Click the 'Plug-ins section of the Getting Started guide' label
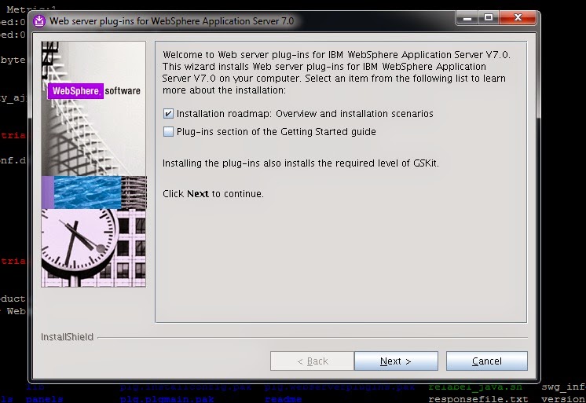Image resolution: width=586 pixels, height=403 pixels. [277, 132]
